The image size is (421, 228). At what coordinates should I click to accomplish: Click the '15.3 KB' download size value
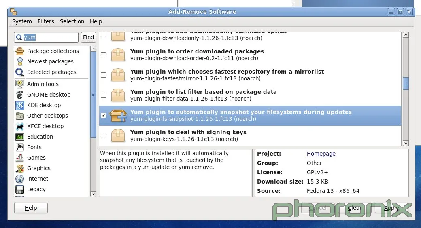(317, 182)
